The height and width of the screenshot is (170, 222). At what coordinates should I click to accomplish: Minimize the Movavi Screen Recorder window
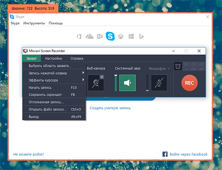[x=174, y=51]
